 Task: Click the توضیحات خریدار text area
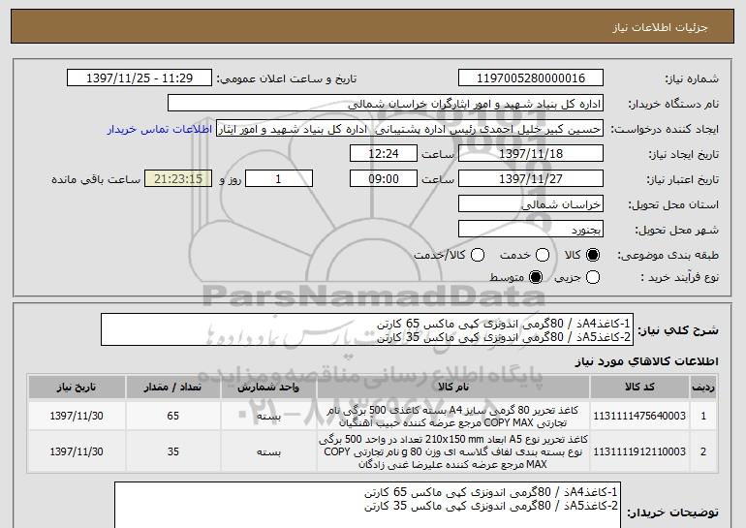click(367, 505)
